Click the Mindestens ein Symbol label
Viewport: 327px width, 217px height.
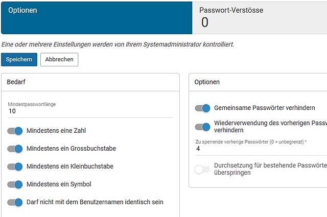59,184
